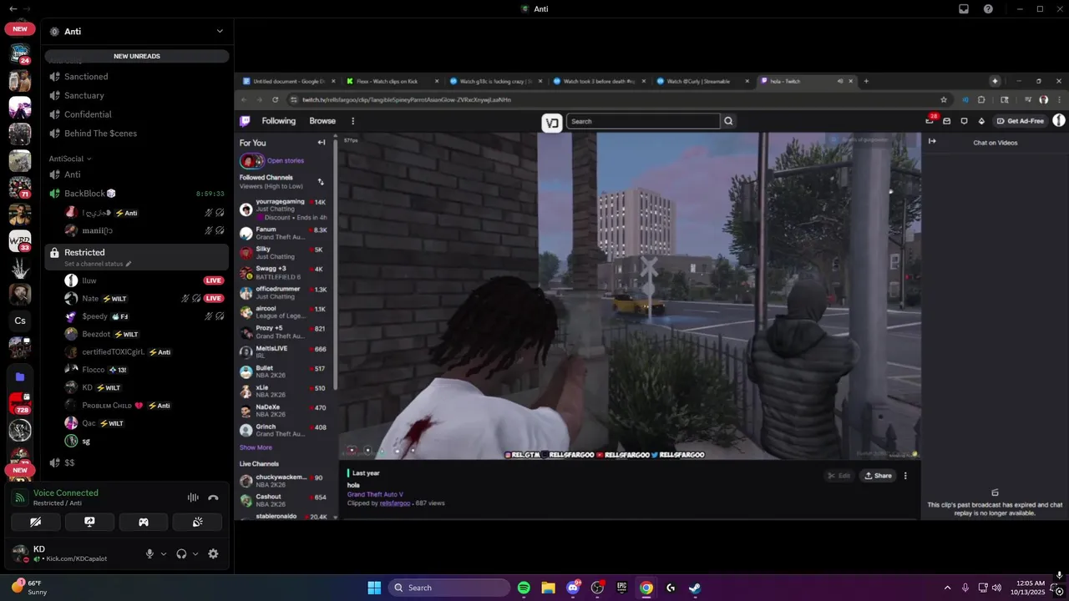The image size is (1069, 601).
Task: Share the clip with Share button
Action: (x=878, y=476)
